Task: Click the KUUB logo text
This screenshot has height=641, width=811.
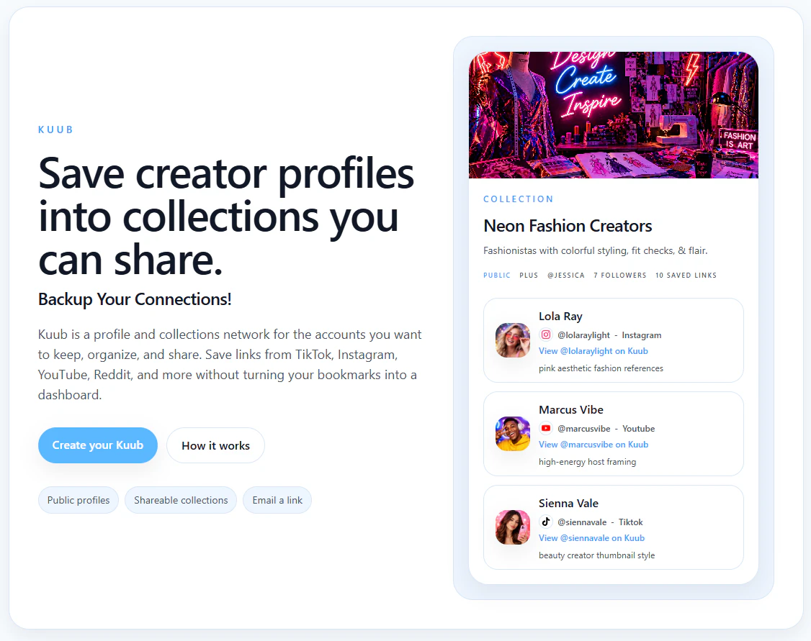Action: [55, 129]
